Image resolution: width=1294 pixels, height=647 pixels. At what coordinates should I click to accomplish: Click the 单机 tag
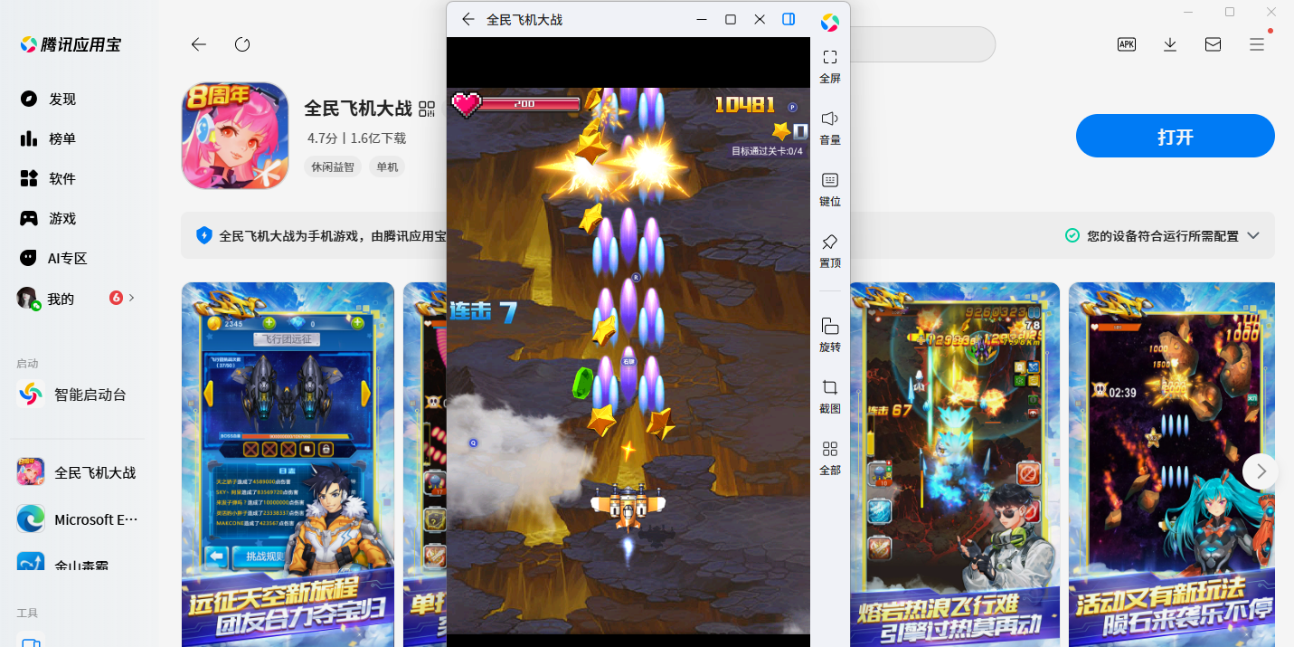[387, 167]
